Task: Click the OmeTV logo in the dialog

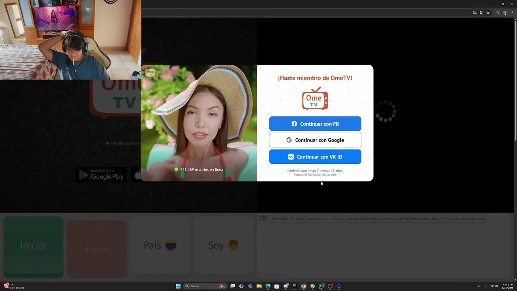Action: coord(315,99)
